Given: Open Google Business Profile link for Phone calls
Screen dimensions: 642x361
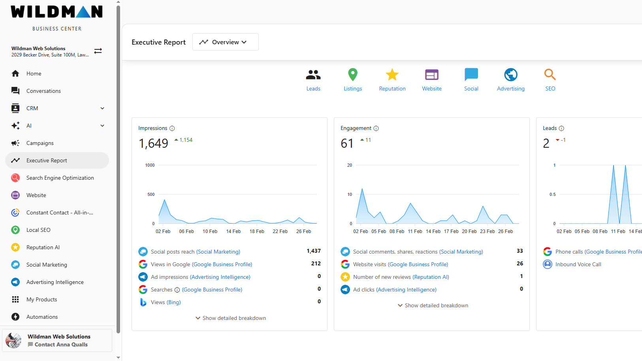Looking at the screenshot, I should 613,252.
